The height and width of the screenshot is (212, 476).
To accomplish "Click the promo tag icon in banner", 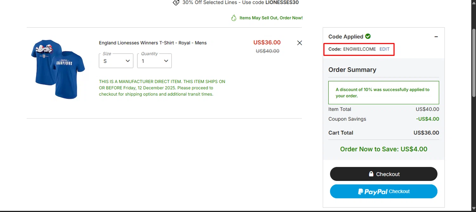I will [176, 3].
